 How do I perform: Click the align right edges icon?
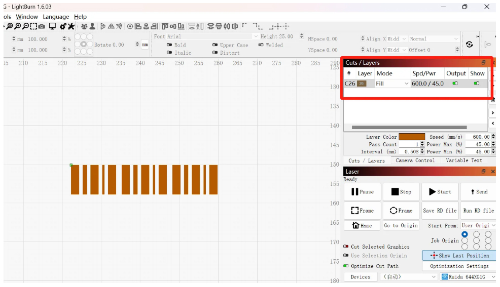(x=154, y=26)
